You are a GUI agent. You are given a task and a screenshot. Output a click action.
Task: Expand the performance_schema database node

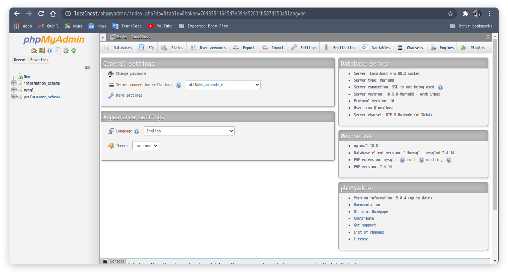(x=14, y=96)
